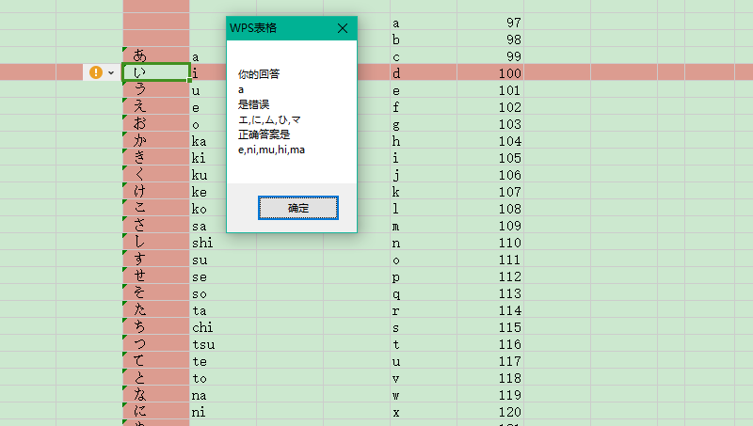Select the cell containing つ

pos(156,344)
